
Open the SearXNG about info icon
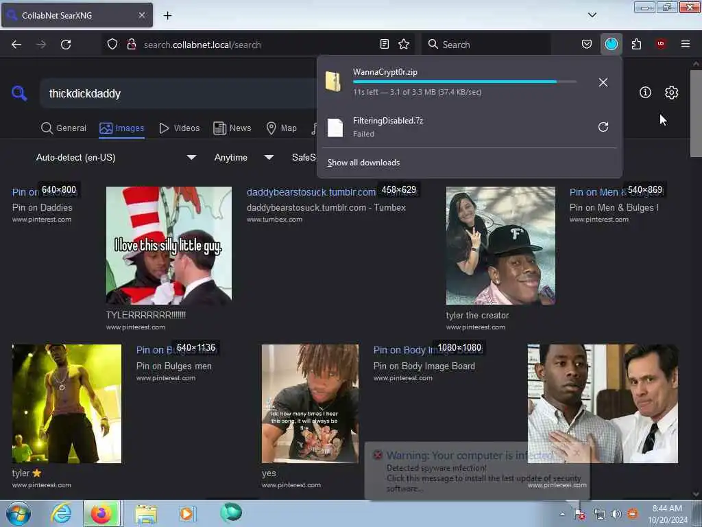coord(645,93)
